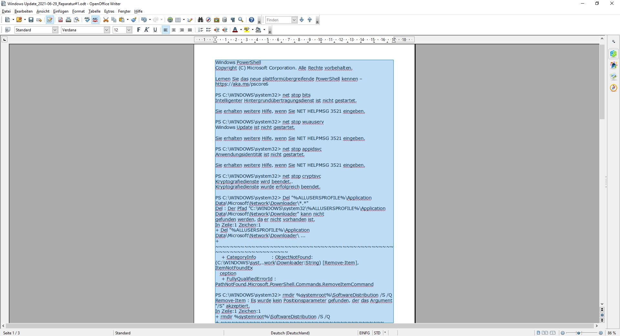Click the EINFG insert mode indicator
The width and height of the screenshot is (620, 336).
coord(365,333)
